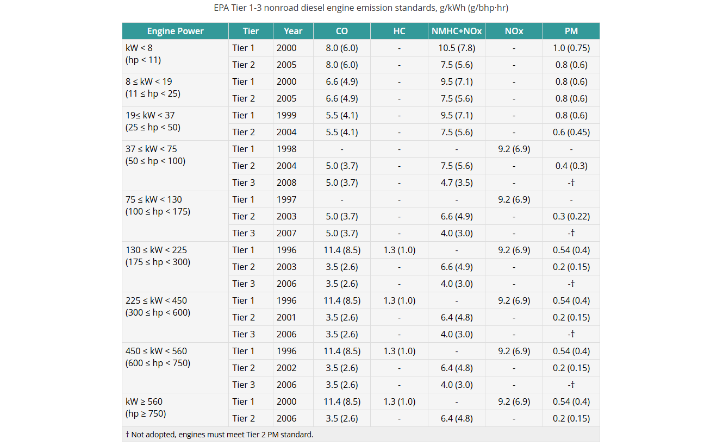Click NMHC+NOx '4.0 (3.0)' in the 2007 row
Screen dimensions: 723x446
click(457, 233)
